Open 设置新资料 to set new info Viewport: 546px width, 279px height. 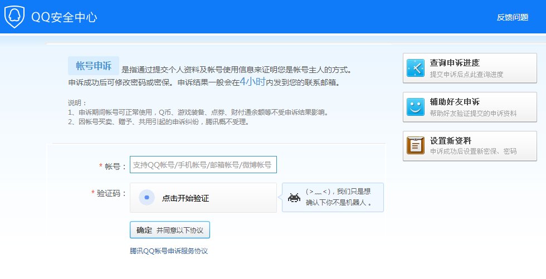[470, 146]
